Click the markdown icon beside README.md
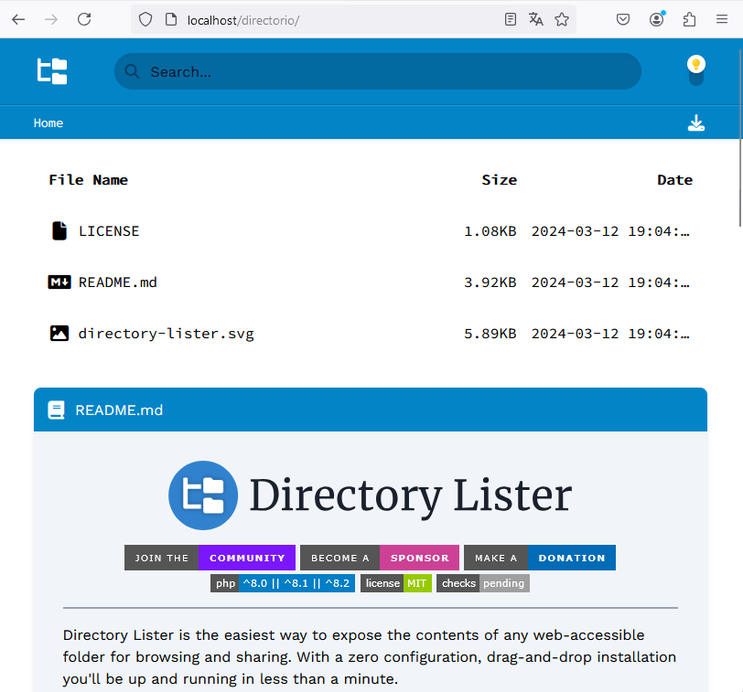Image resolution: width=743 pixels, height=692 pixels. coord(59,282)
